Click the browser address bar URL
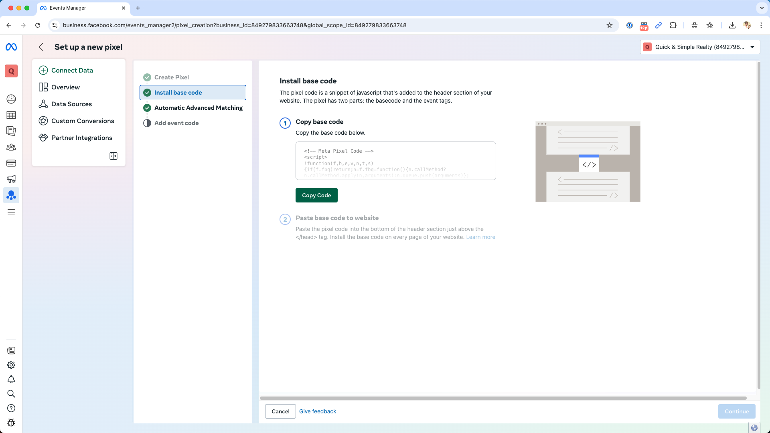 pos(235,25)
